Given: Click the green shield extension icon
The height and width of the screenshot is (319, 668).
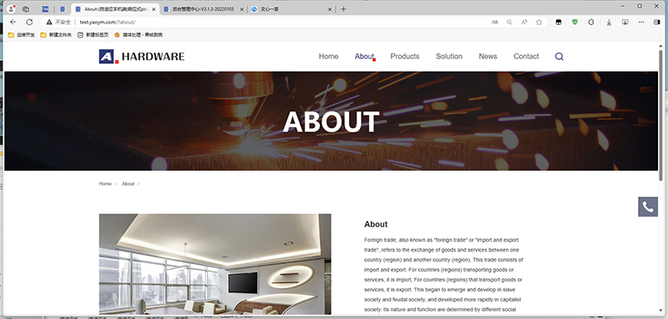Looking at the screenshot, I should pos(574,22).
